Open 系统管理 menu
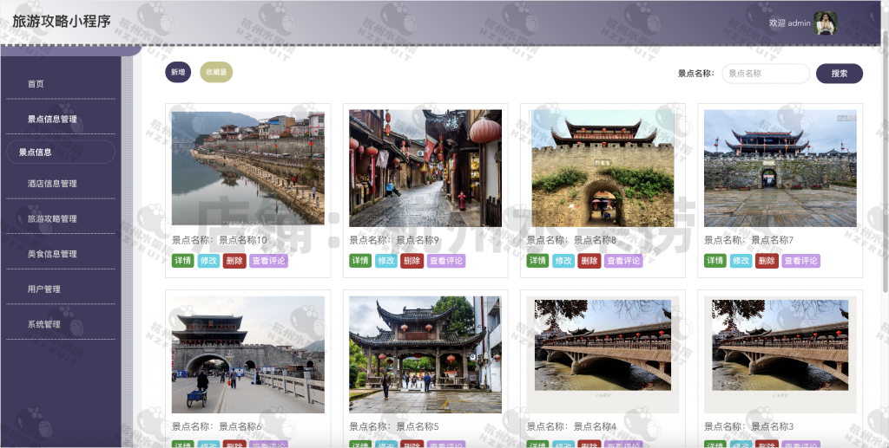Screen dimensions: 889x448 click(43, 324)
